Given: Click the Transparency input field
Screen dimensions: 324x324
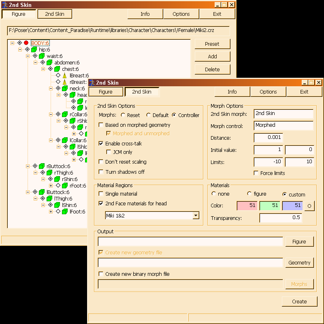Looking at the screenshot, I should [281, 218].
